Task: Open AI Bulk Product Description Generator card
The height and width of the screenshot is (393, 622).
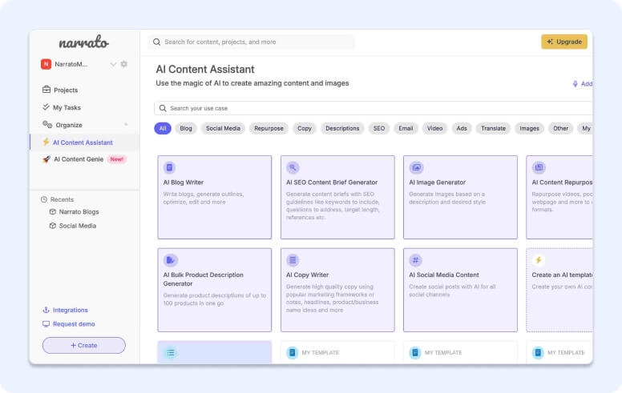Action: pyautogui.click(x=215, y=290)
